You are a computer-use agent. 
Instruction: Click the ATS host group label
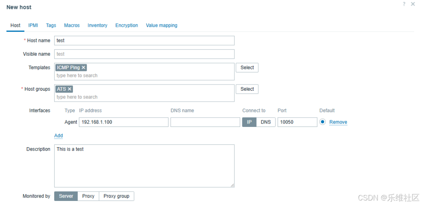(61, 89)
